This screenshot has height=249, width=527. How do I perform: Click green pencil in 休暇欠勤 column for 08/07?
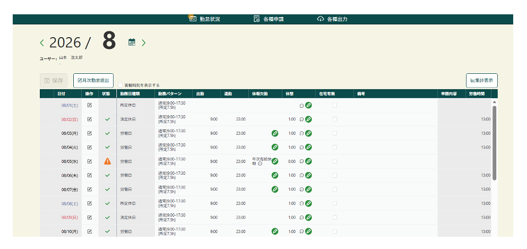coord(275,189)
